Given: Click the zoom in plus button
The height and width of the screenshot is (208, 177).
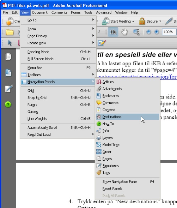Looking at the screenshot, I should point(156,32).
